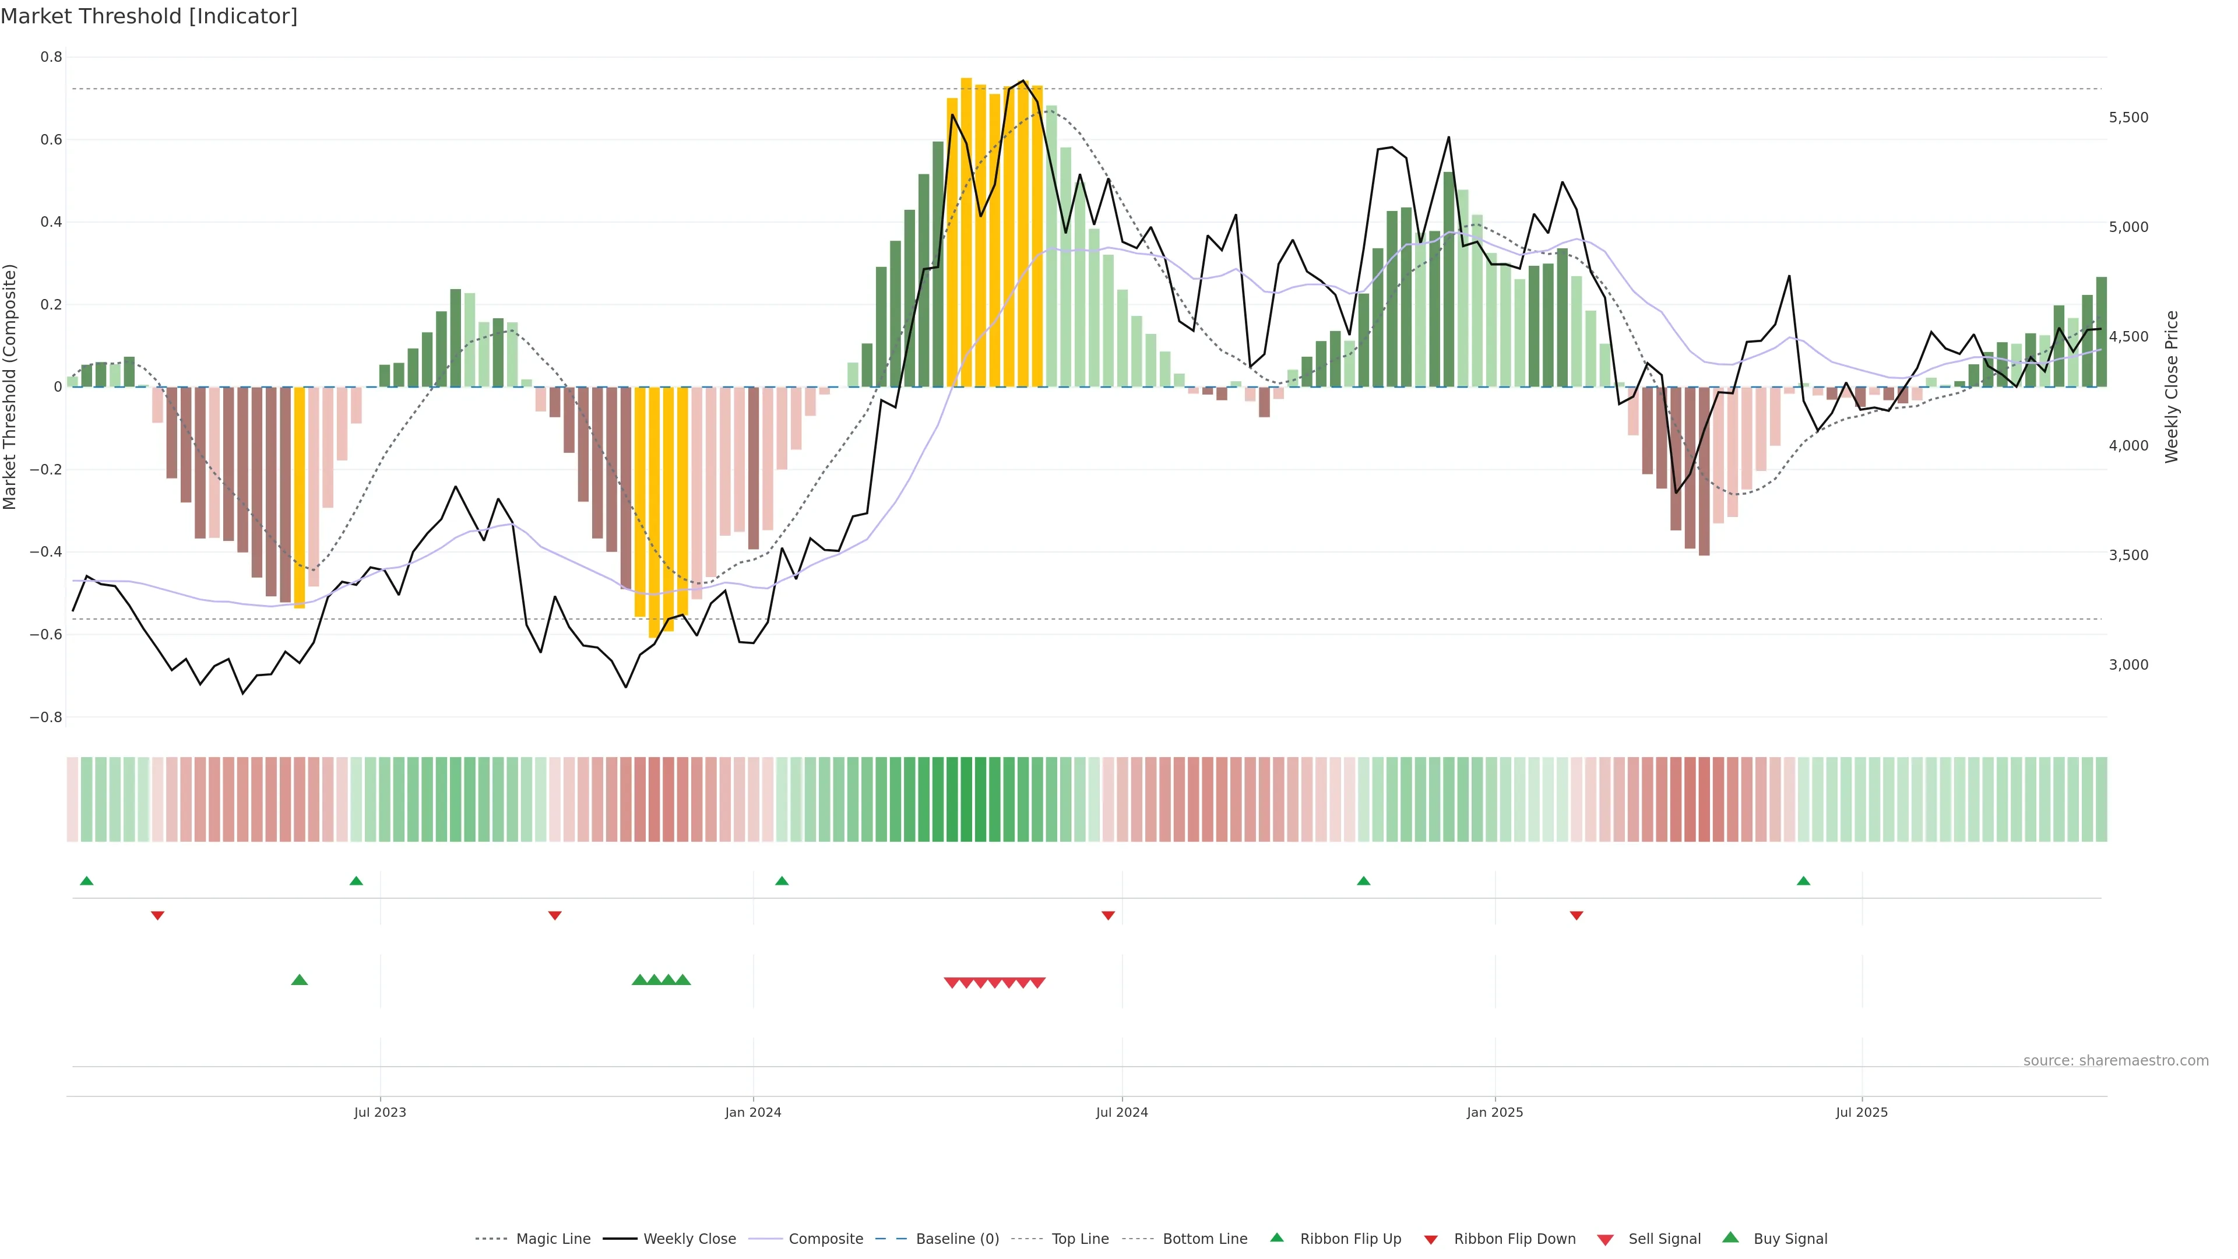2238x1259 pixels.
Task: Click Buy Signal legend icon
Action: coord(1730,1237)
